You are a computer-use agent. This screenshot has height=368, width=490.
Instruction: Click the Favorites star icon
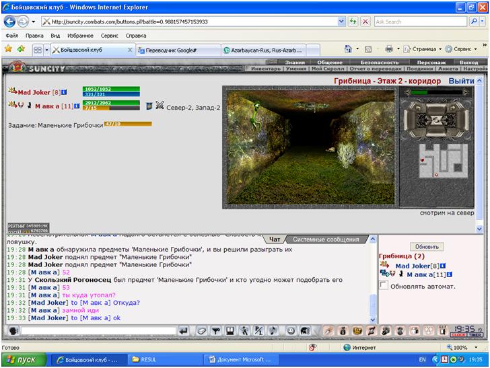coord(9,48)
